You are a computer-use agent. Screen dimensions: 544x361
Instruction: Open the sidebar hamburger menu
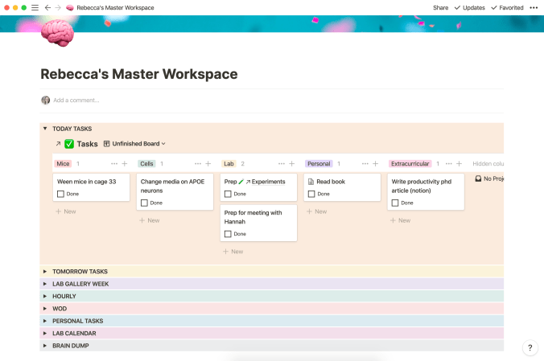tap(35, 7)
